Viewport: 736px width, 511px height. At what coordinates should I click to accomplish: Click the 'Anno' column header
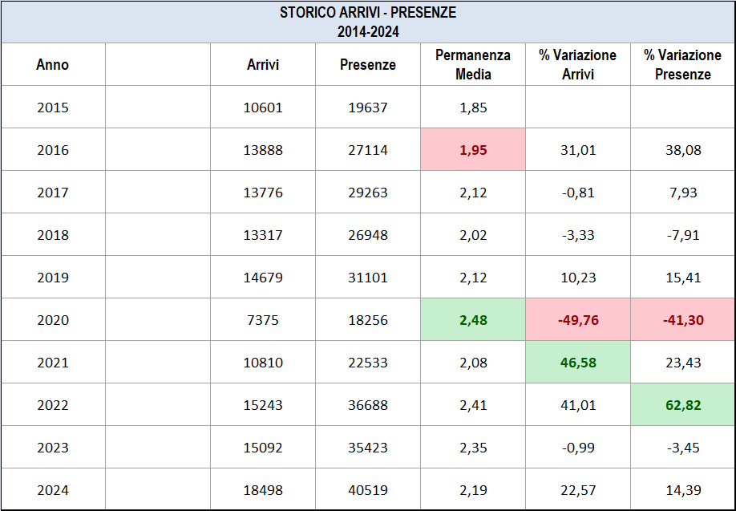pyautogui.click(x=53, y=64)
